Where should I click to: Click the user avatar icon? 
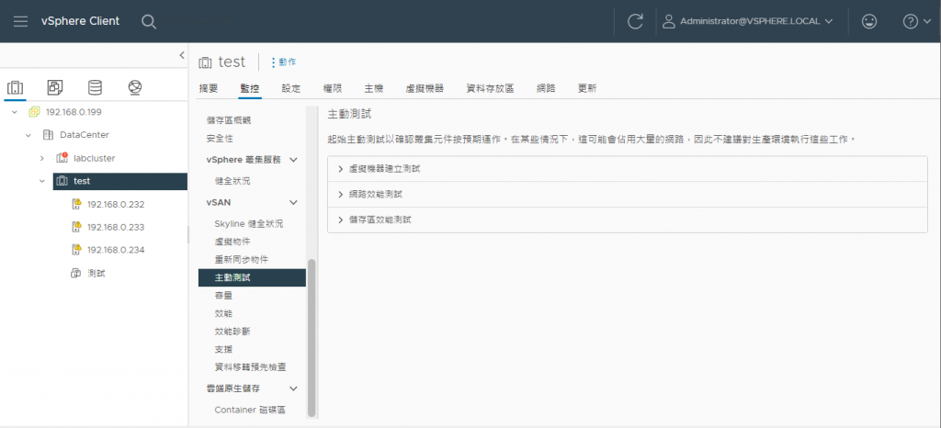(x=668, y=21)
